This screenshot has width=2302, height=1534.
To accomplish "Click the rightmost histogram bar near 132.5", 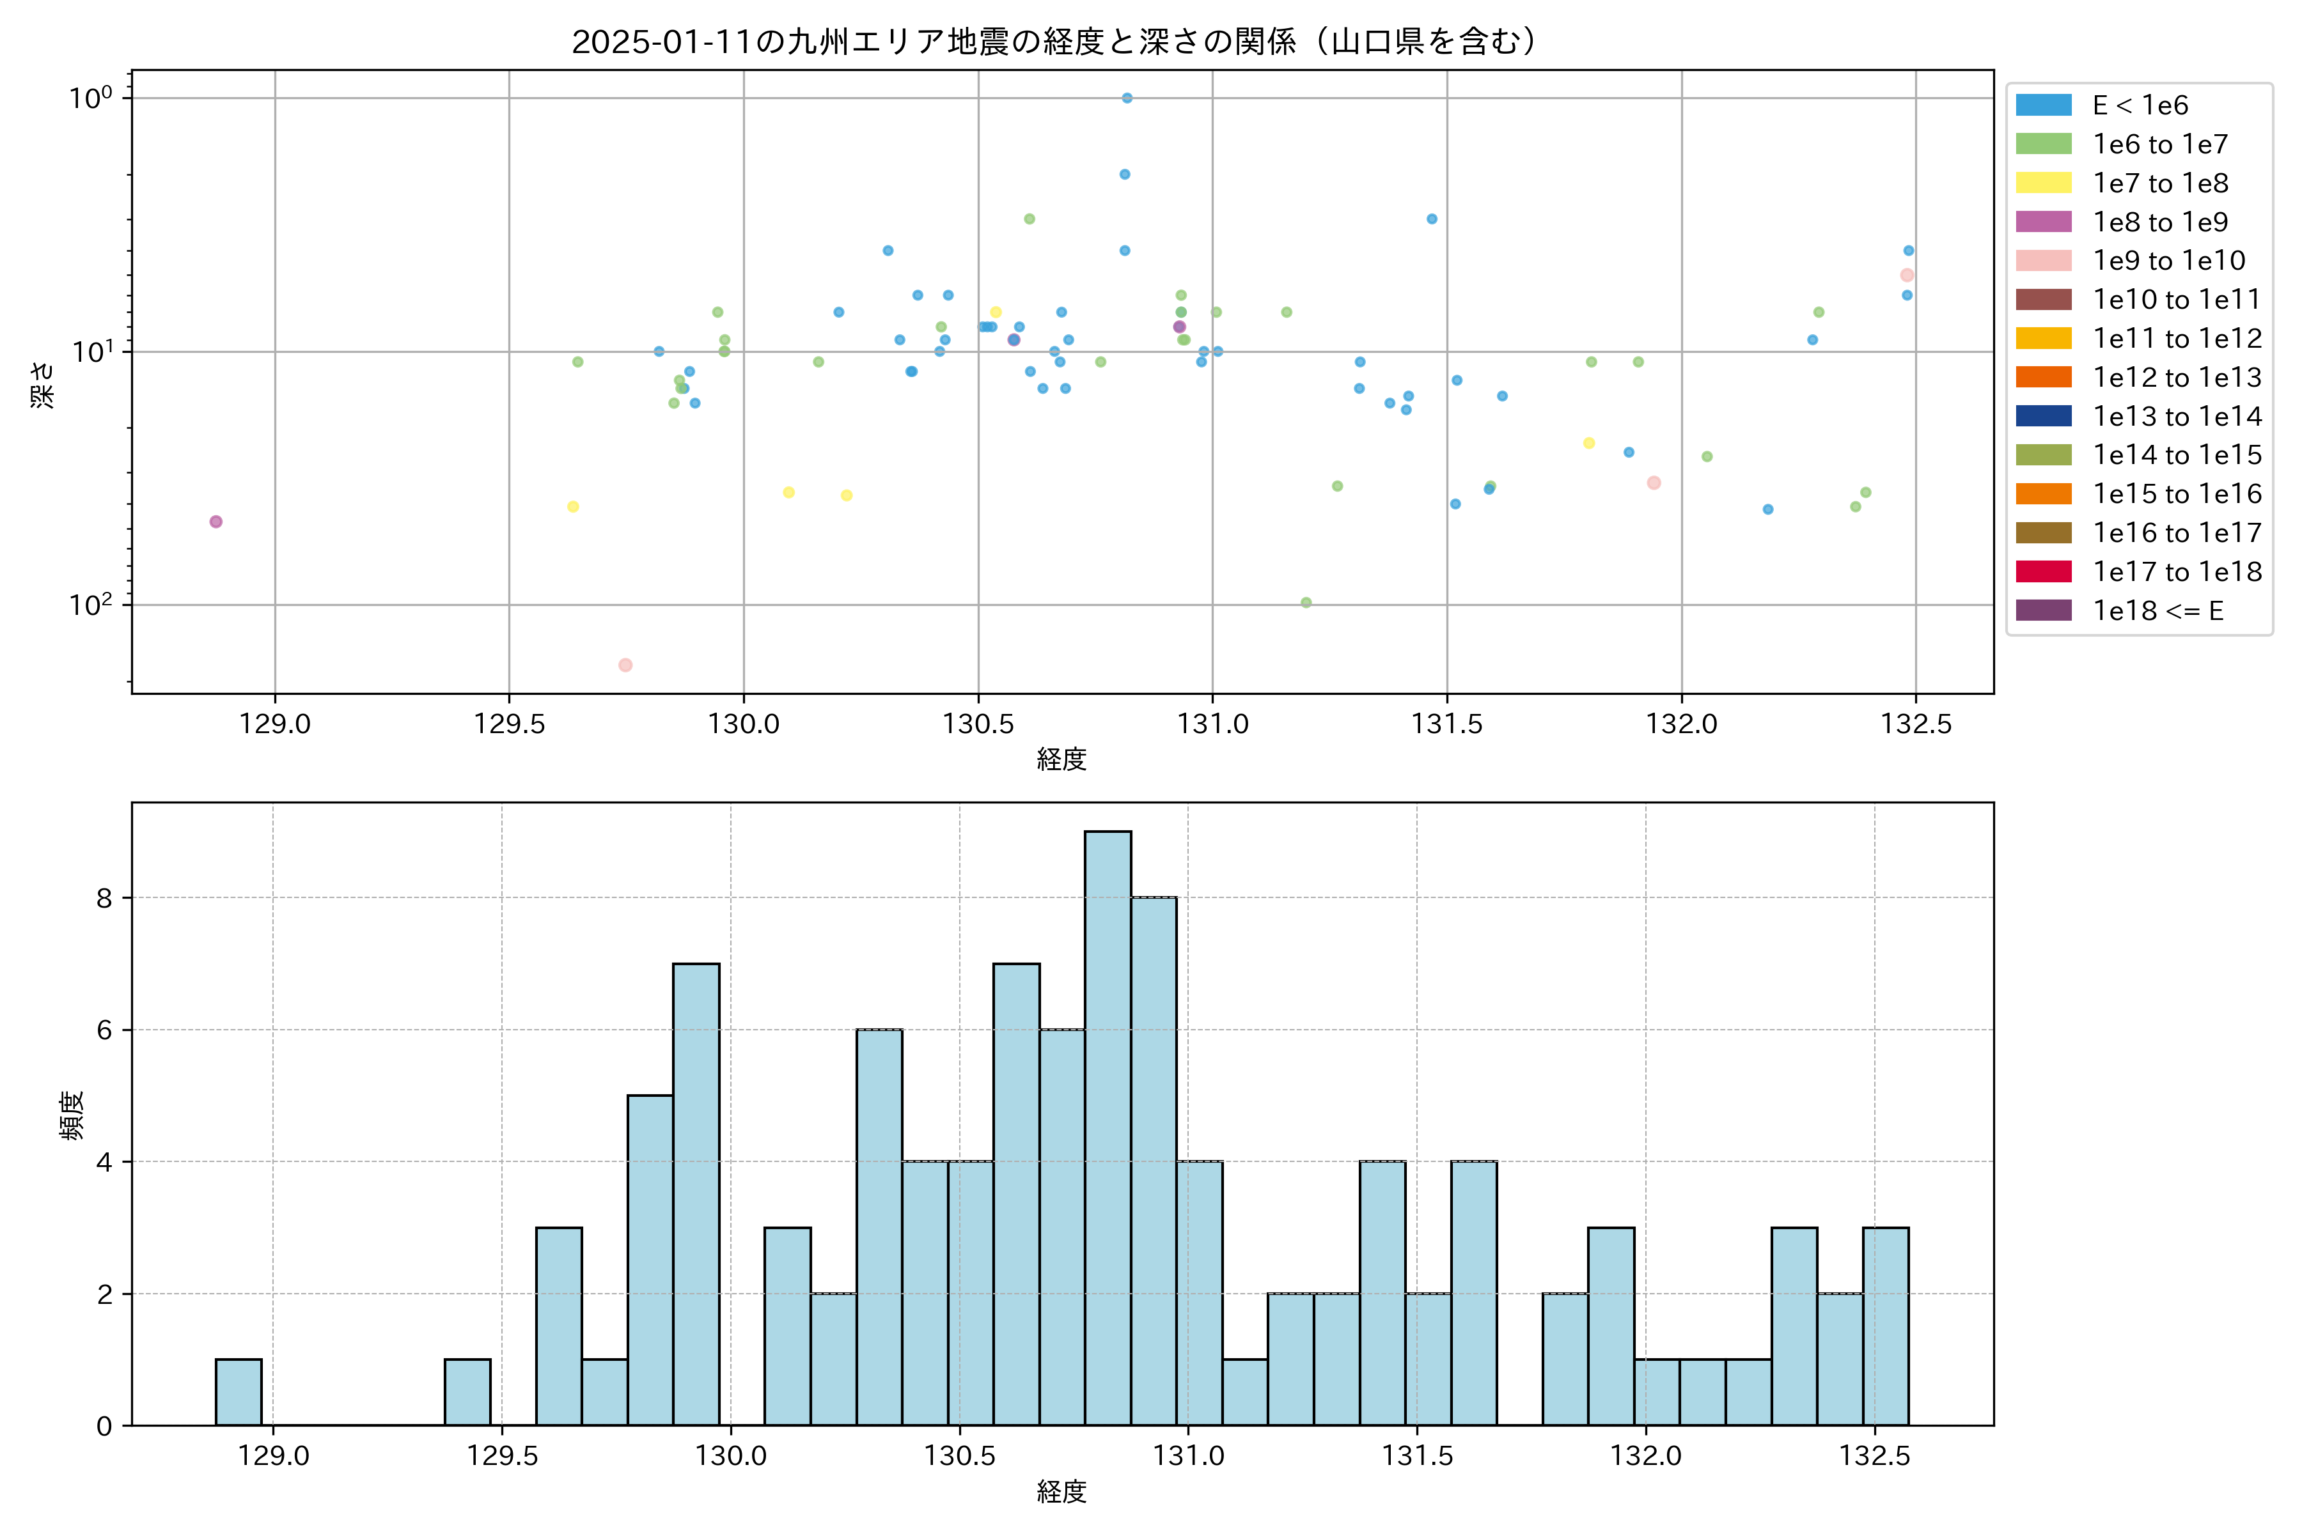I will point(1885,1326).
